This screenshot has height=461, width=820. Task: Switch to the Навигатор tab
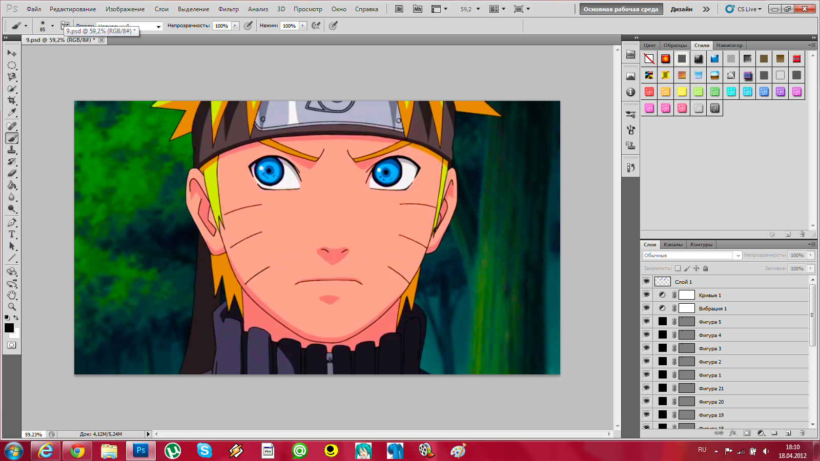[729, 45]
